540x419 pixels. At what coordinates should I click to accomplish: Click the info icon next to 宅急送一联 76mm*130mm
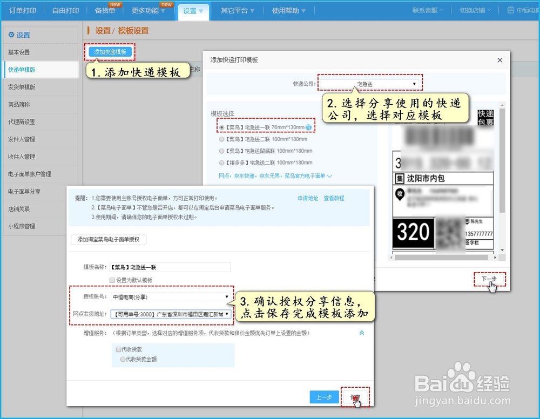308,127
